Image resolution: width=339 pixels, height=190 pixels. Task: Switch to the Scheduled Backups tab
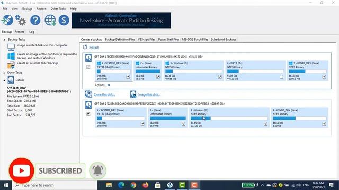point(224,40)
